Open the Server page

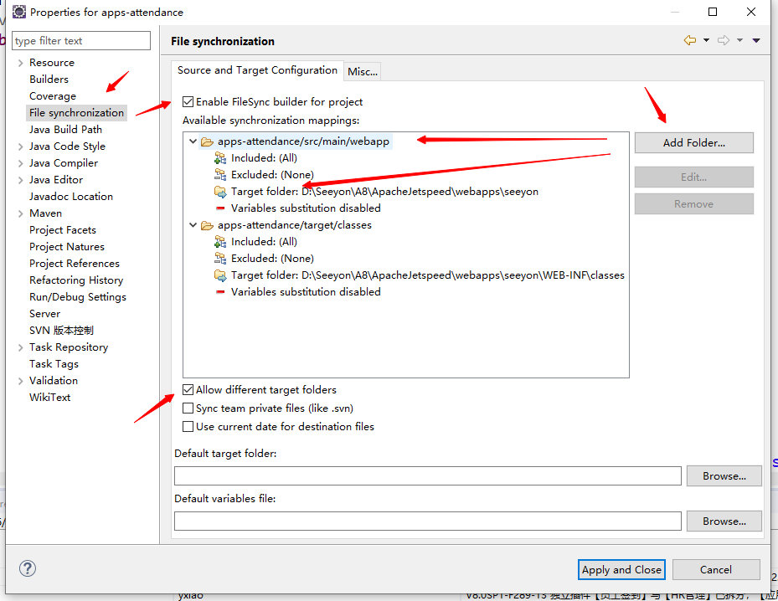(x=44, y=314)
